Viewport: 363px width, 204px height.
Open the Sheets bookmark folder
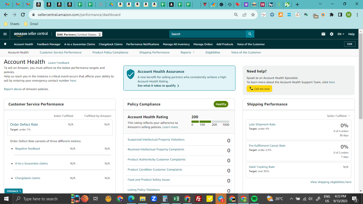point(12,24)
